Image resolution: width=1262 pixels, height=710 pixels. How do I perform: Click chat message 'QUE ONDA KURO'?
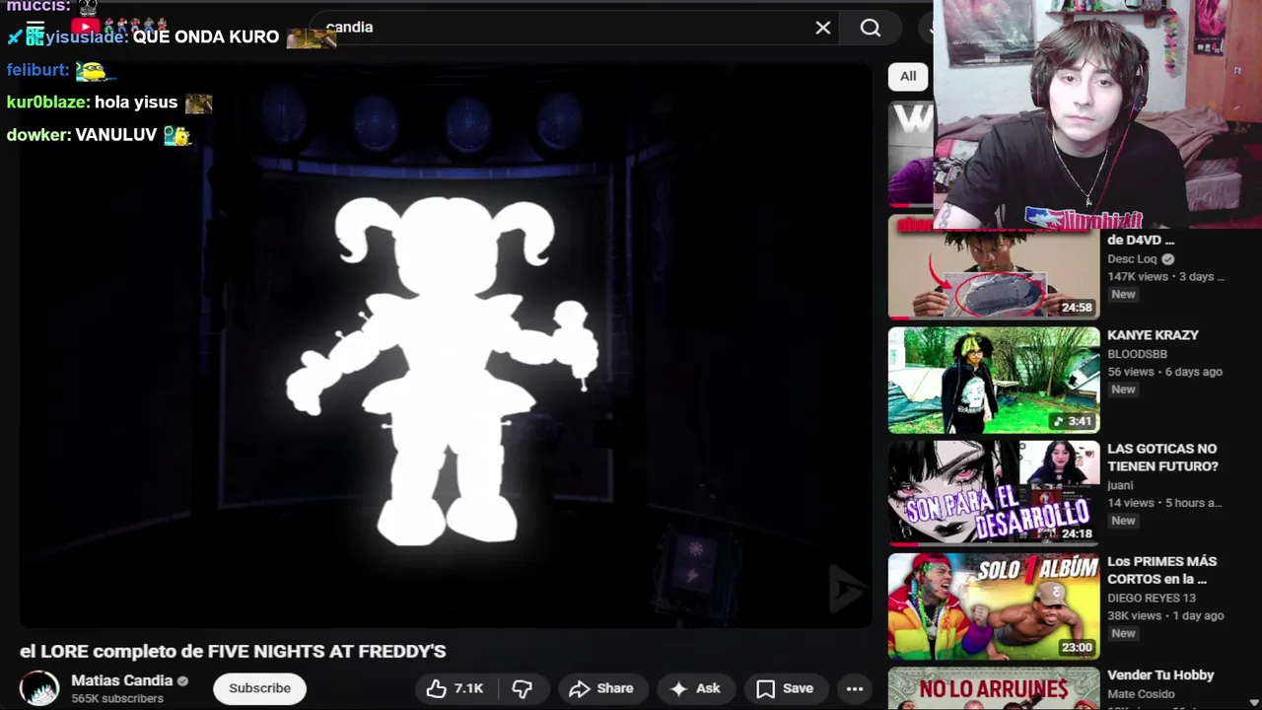[206, 36]
